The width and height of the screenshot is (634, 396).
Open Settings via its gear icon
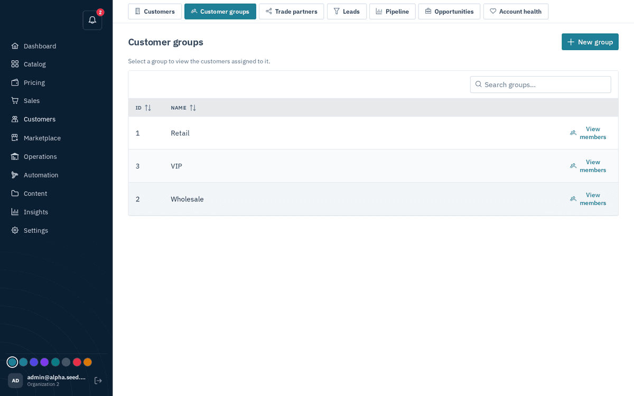click(x=15, y=230)
